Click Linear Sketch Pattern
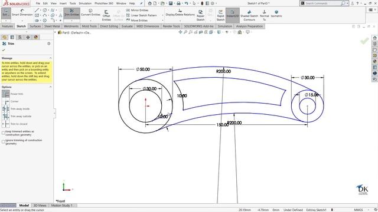This screenshot has height=212, width=378. pos(142,15)
